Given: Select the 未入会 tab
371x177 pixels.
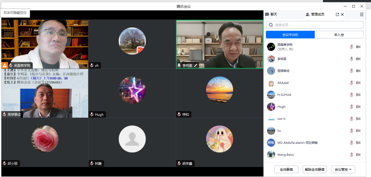Looking at the screenshot, I should tap(339, 35).
